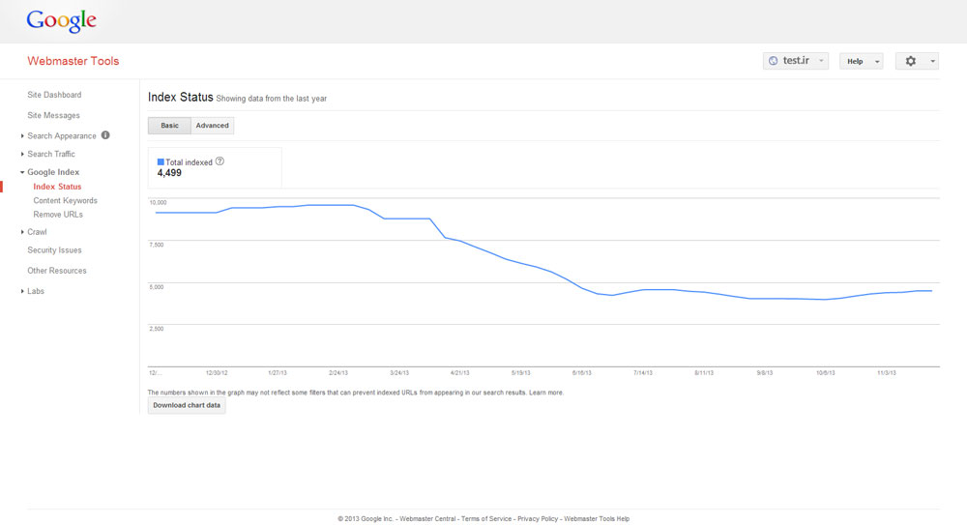Select Index Status in sidebar
Image resolution: width=967 pixels, height=525 pixels.
click(57, 187)
